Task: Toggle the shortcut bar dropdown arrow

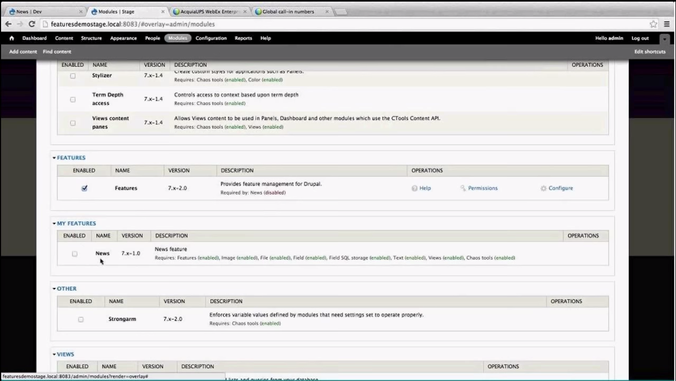Action: tap(664, 39)
